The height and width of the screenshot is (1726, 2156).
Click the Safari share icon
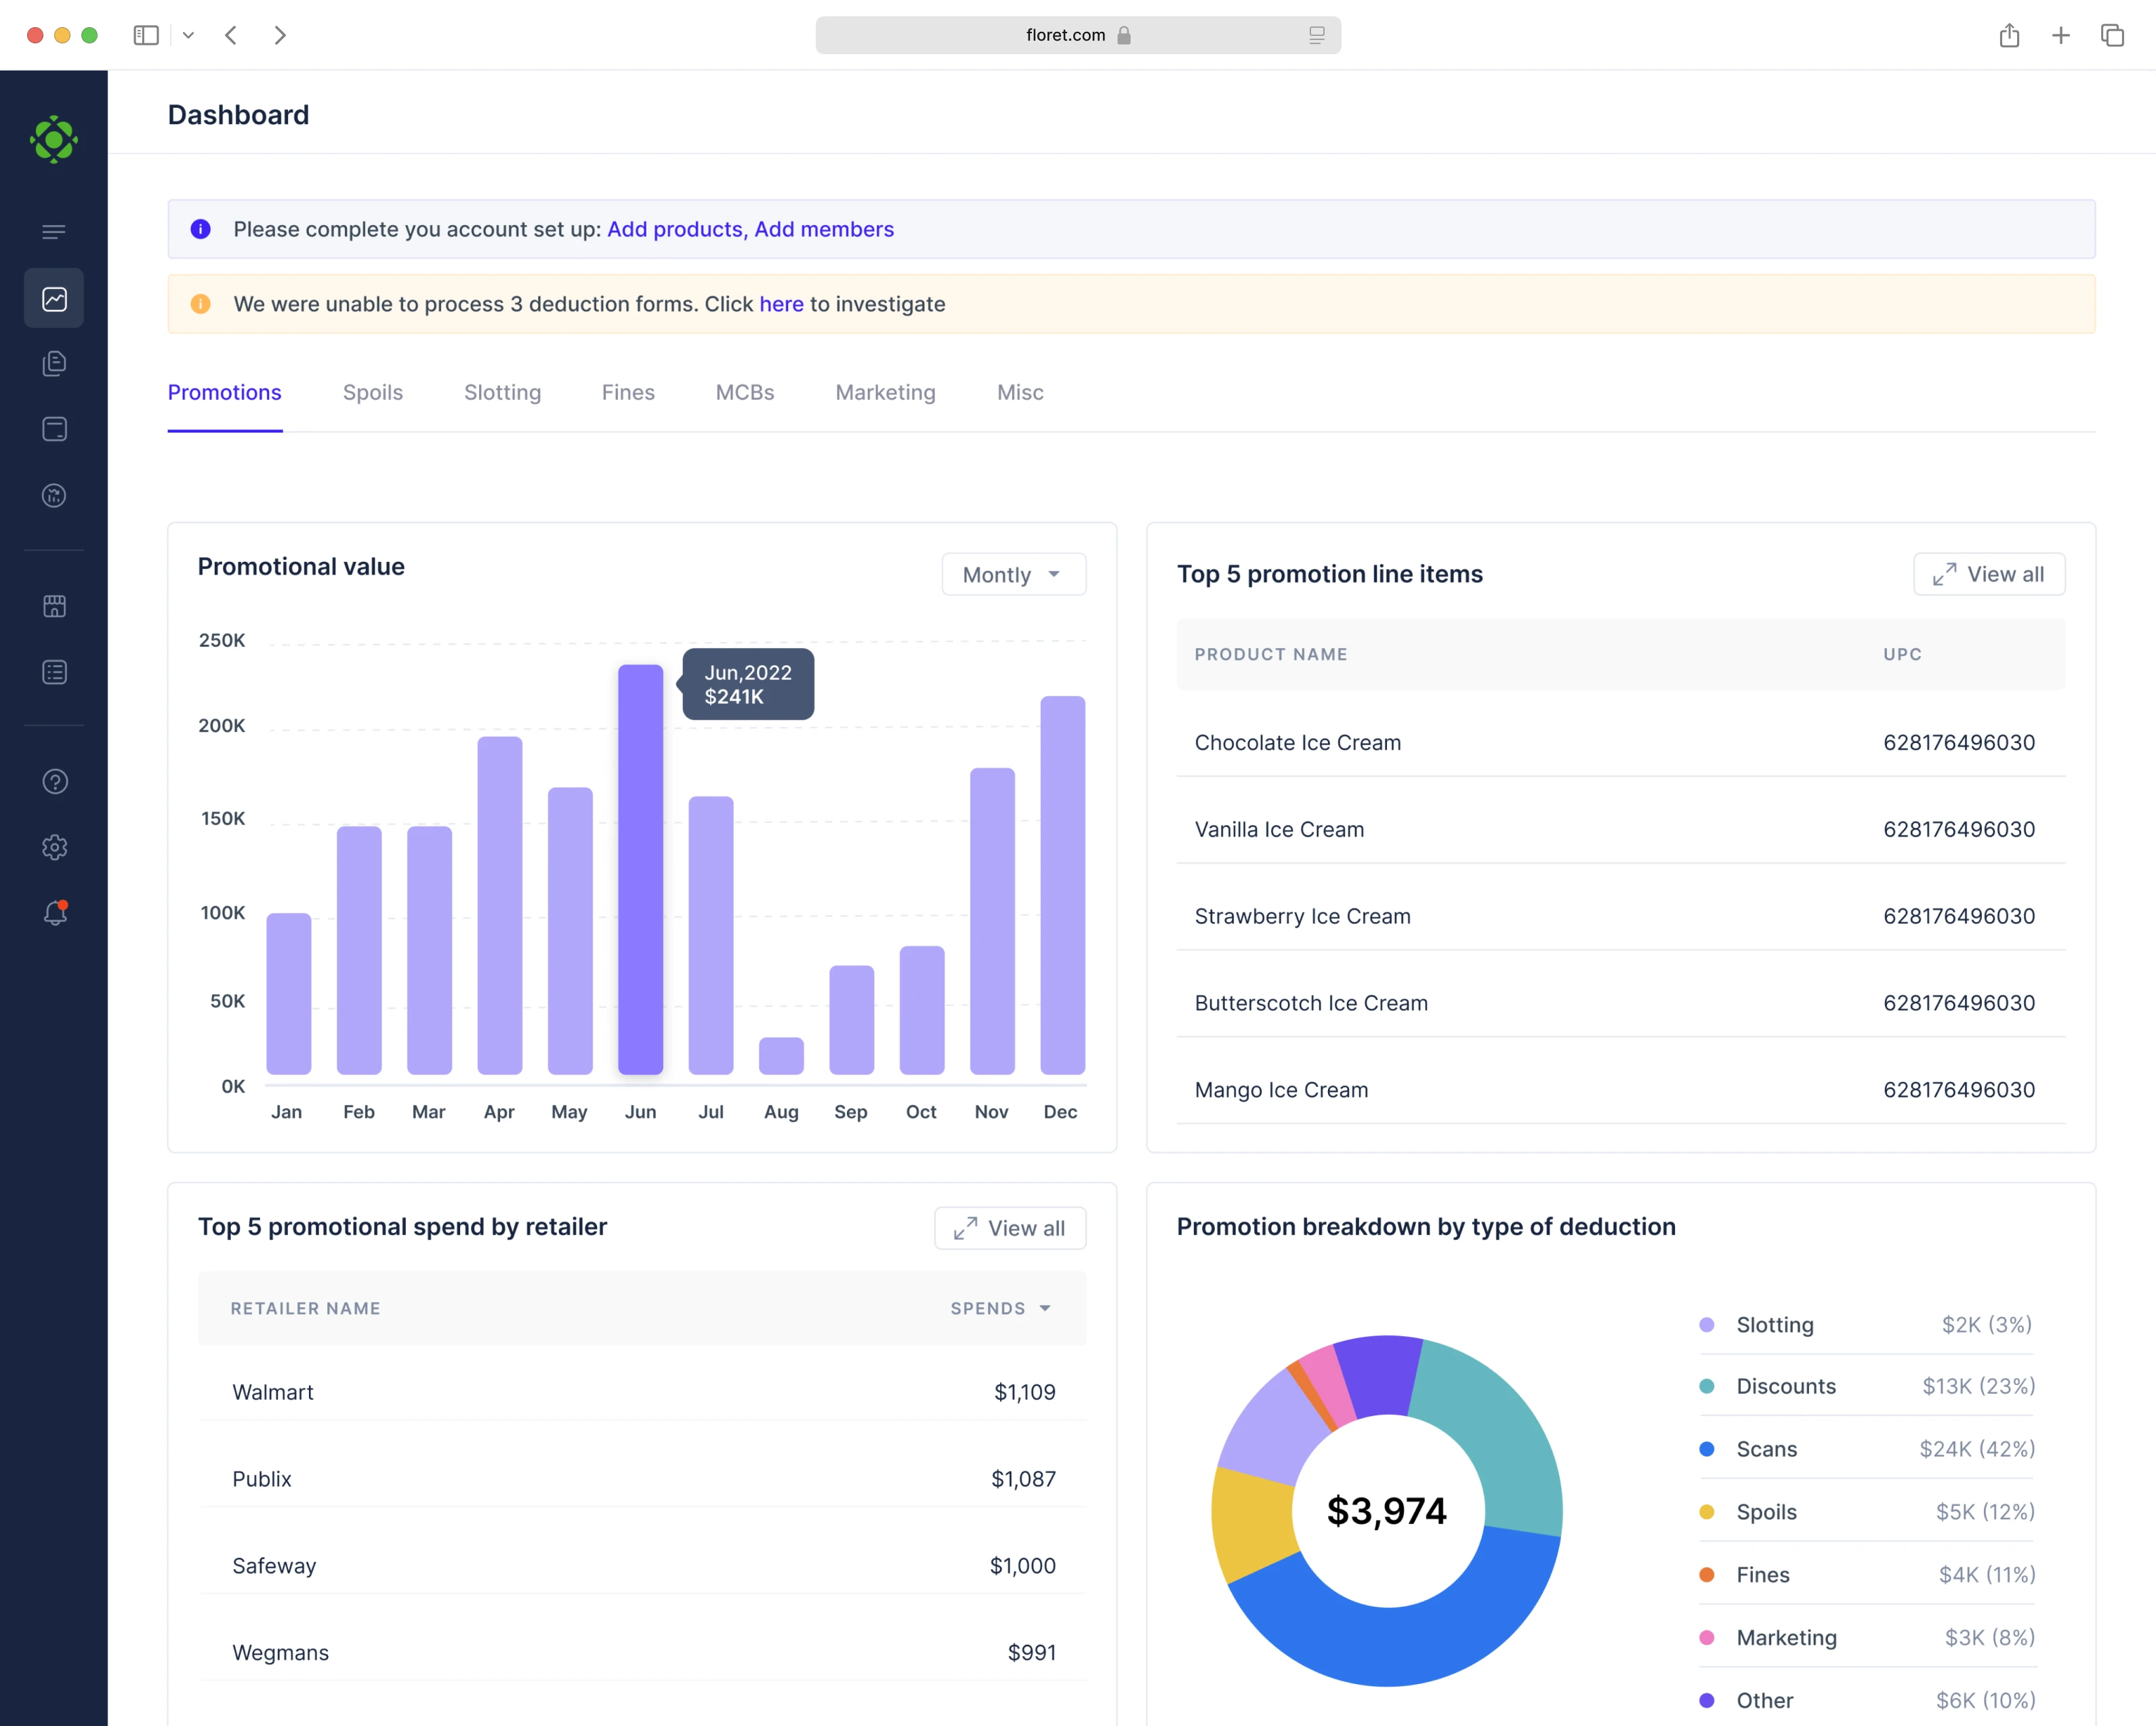tap(2009, 35)
